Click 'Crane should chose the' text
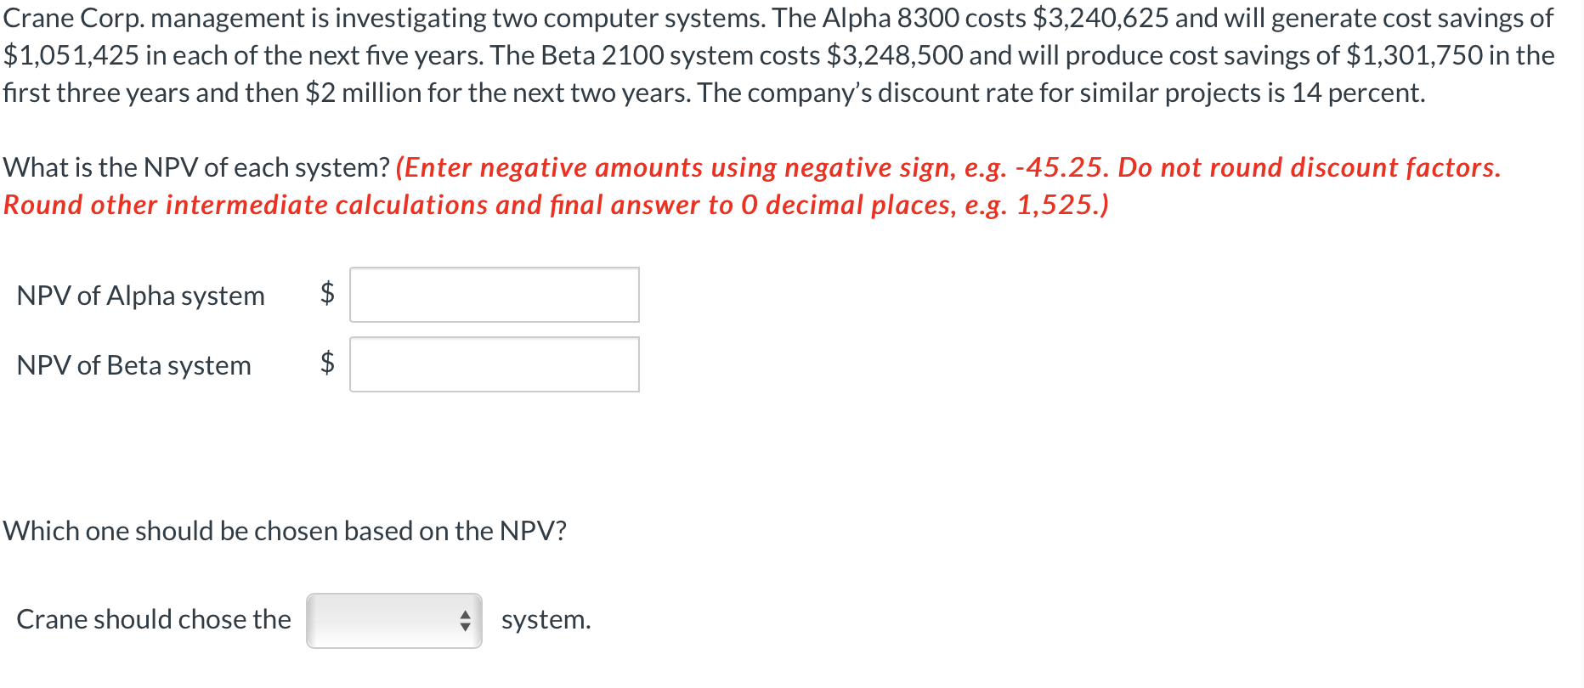 (x=153, y=619)
